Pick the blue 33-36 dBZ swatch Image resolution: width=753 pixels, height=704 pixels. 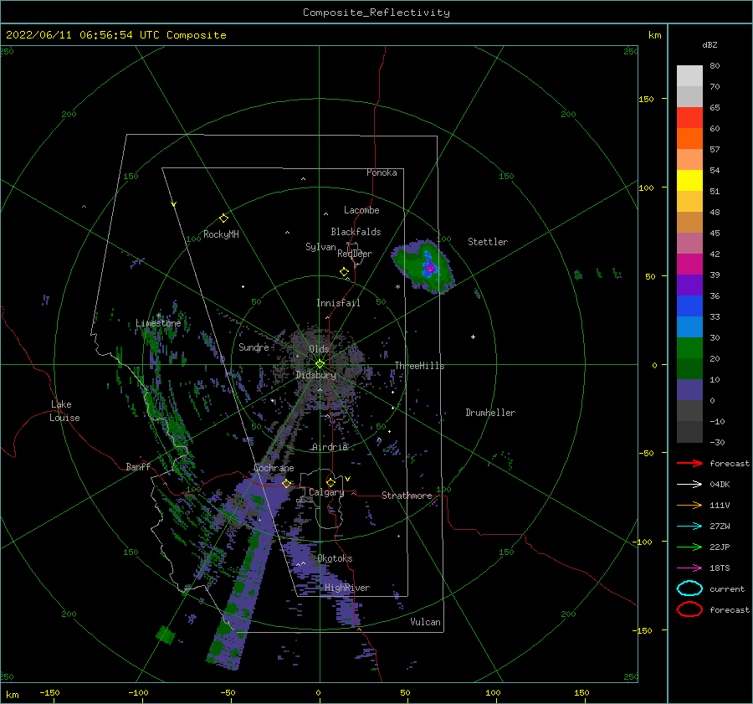point(689,306)
